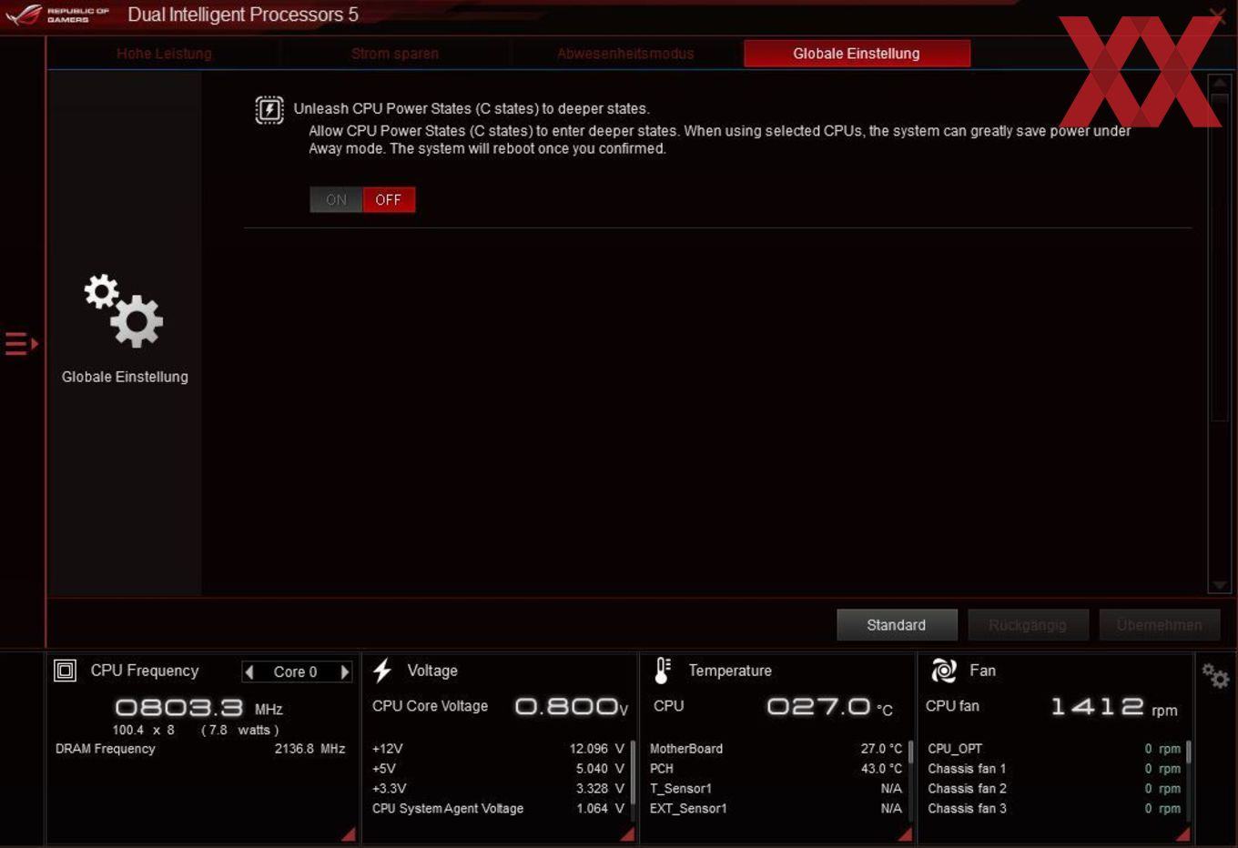
Task: Click the CPU Frequency chip icon
Action: 66,671
